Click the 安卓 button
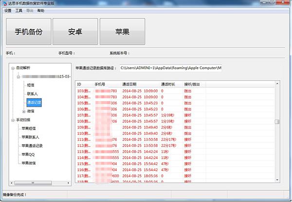292x202 pixels. tap(75, 32)
